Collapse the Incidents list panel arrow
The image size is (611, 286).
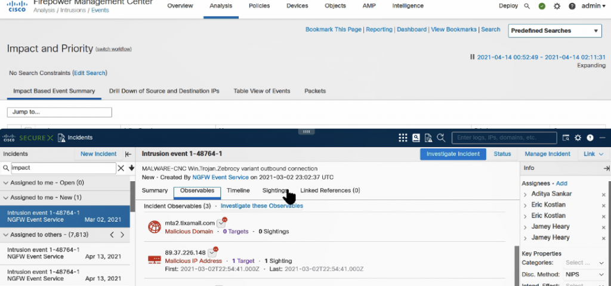click(128, 154)
